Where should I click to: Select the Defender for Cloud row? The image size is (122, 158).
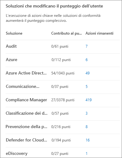63,141
